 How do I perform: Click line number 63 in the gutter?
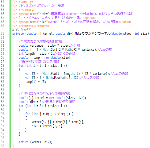pos(2,2)
